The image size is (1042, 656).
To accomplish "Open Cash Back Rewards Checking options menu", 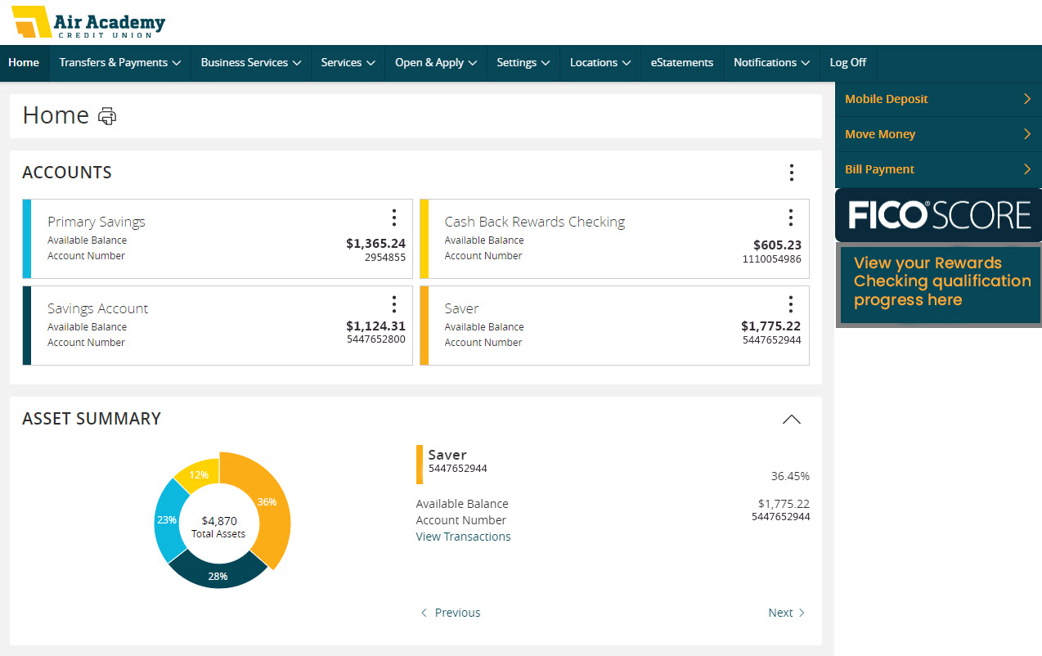I will pos(790,218).
